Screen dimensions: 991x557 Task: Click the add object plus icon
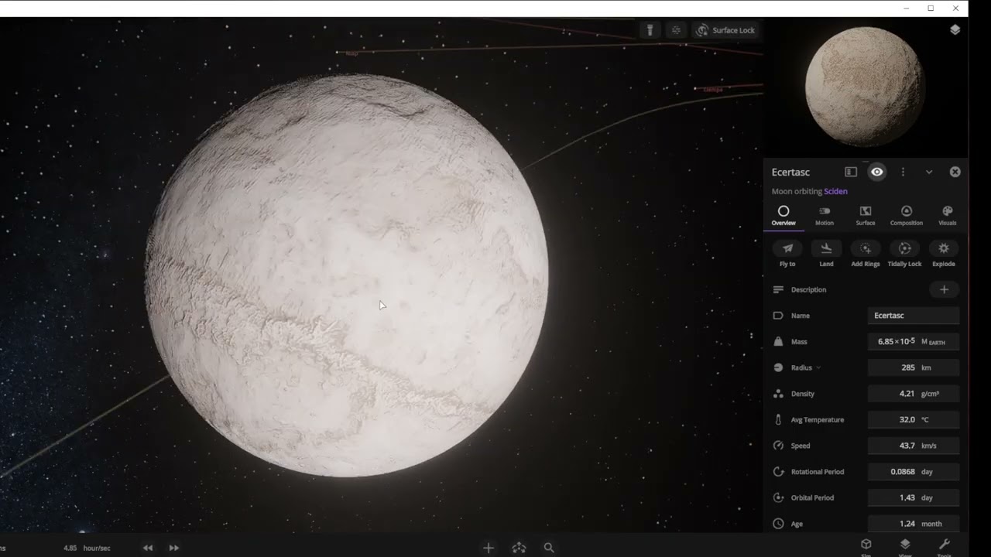tap(489, 548)
